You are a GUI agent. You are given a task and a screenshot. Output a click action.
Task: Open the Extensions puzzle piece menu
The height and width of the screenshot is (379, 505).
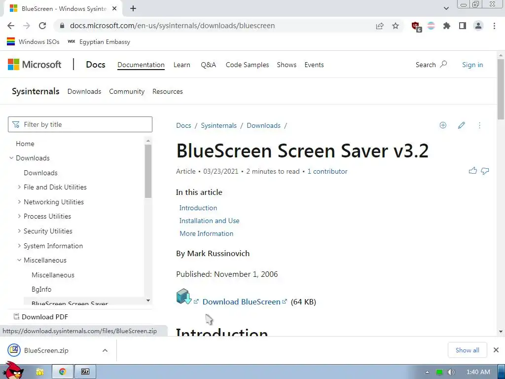coord(447,26)
